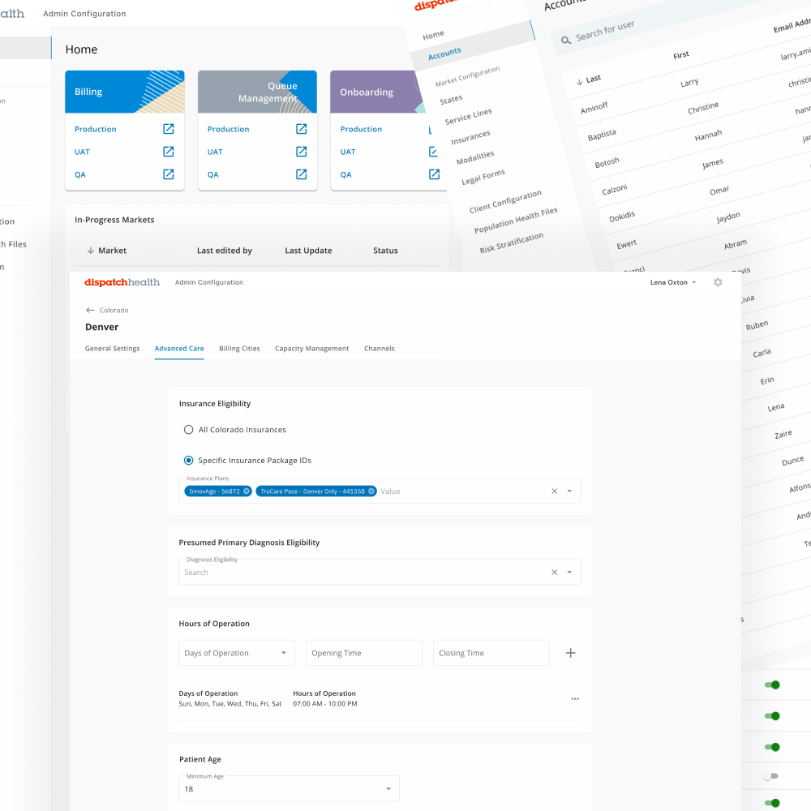Select Specific Insurance Package IDs radio
The width and height of the screenshot is (811, 811).
pos(189,461)
